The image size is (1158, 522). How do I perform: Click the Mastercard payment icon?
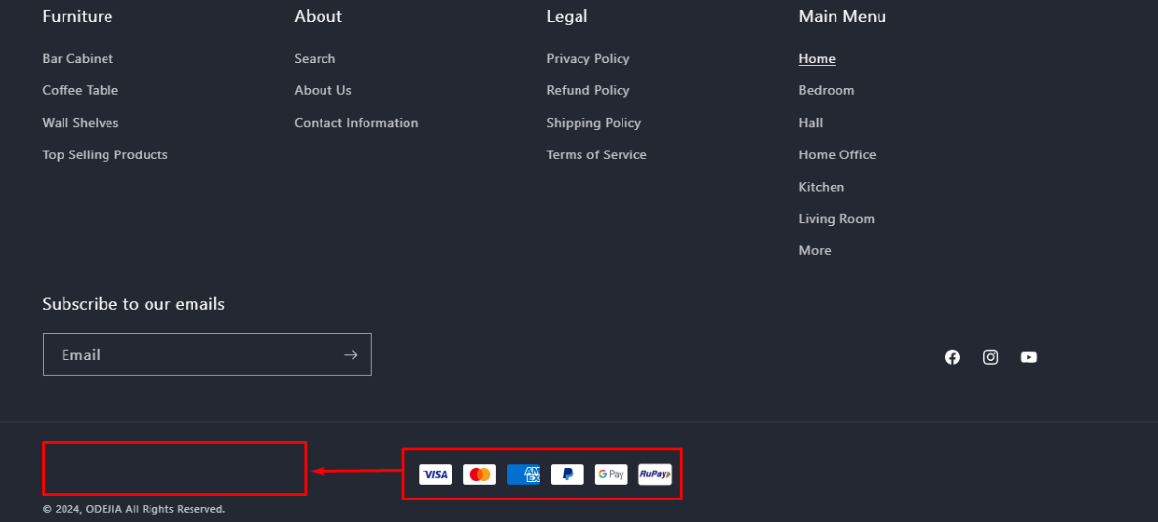pos(480,475)
